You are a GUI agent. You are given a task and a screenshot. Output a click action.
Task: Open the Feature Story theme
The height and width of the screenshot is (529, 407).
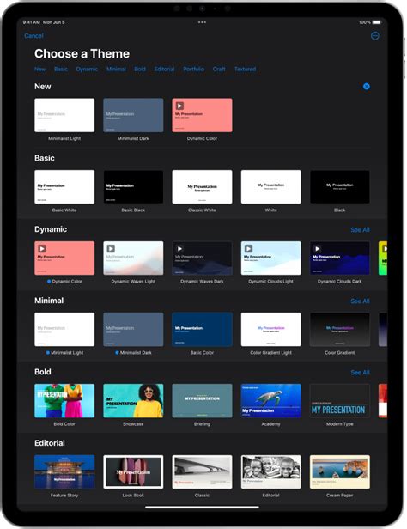click(64, 471)
